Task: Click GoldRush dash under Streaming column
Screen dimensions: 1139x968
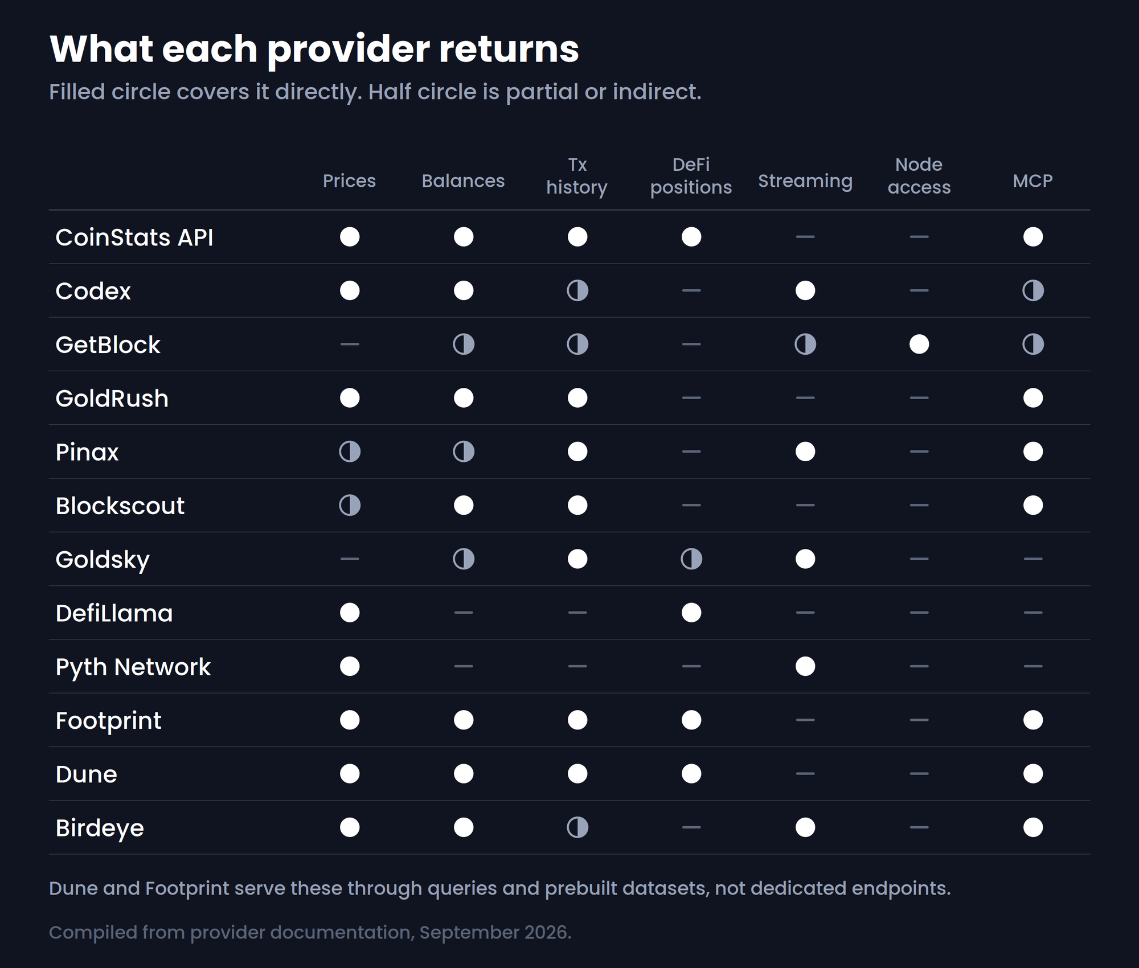Action: [x=805, y=398]
